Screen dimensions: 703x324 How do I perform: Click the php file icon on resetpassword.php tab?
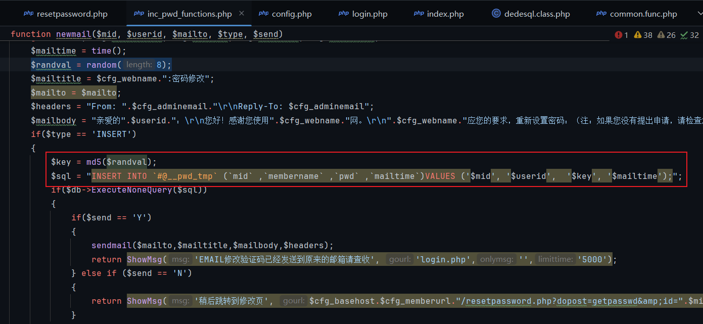[28, 14]
